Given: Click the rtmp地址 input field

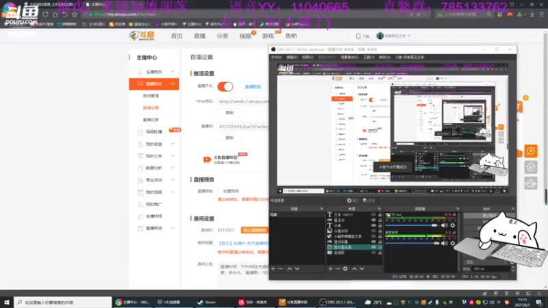Looking at the screenshot, I should (x=243, y=101).
